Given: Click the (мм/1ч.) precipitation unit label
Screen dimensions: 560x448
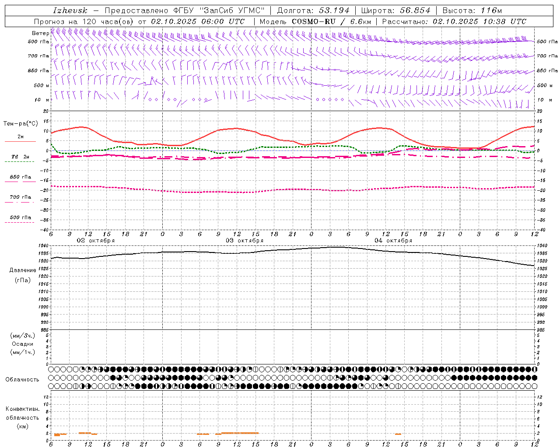Looking at the screenshot, I should click(23, 352).
